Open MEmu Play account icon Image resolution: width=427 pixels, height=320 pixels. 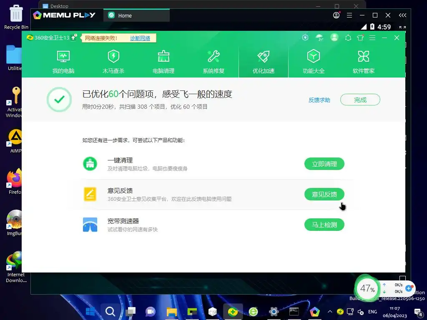point(337,15)
